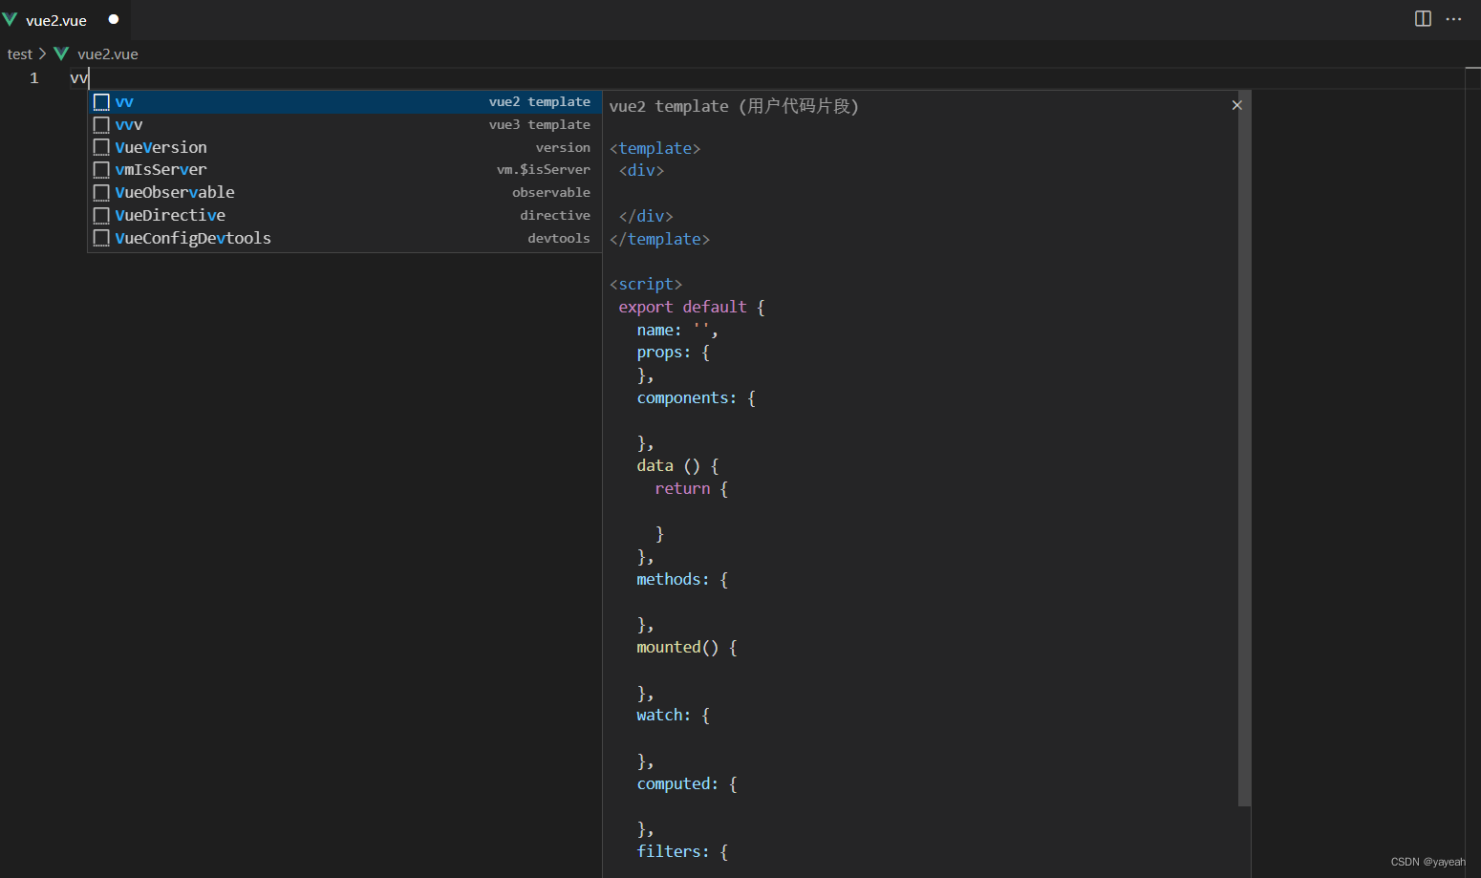The image size is (1481, 878).
Task: Click the vue2.vue breadcrumb item
Action: (x=107, y=54)
